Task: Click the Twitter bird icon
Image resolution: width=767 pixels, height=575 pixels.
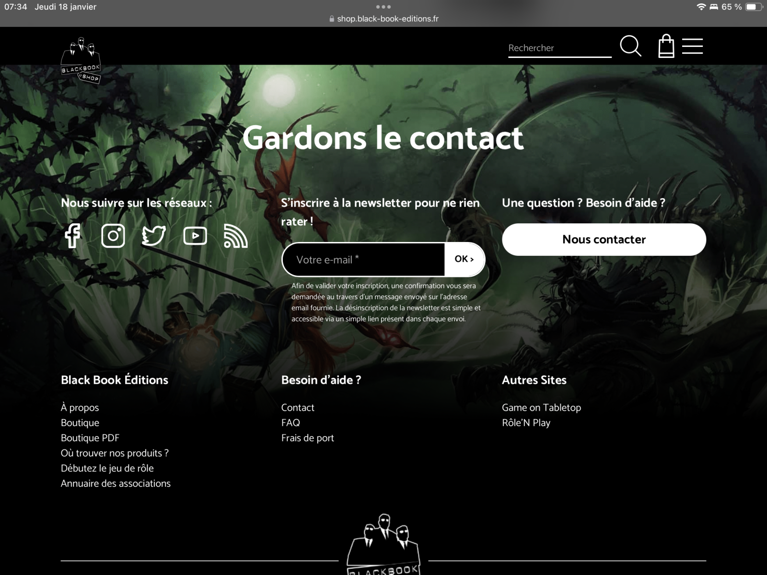Action: pos(154,236)
